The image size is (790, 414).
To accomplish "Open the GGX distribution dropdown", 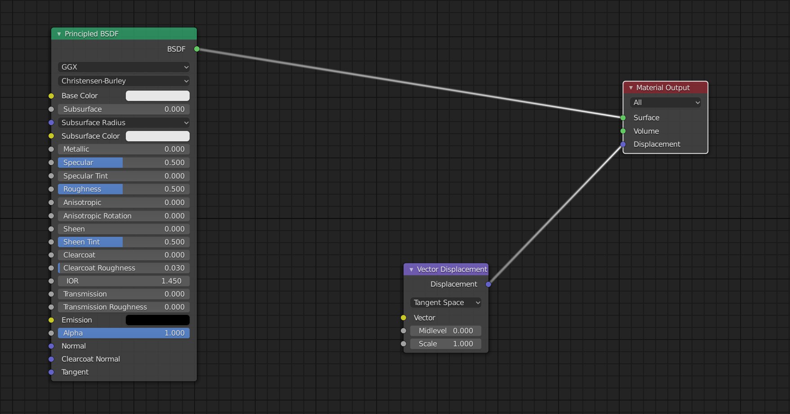I will point(124,67).
